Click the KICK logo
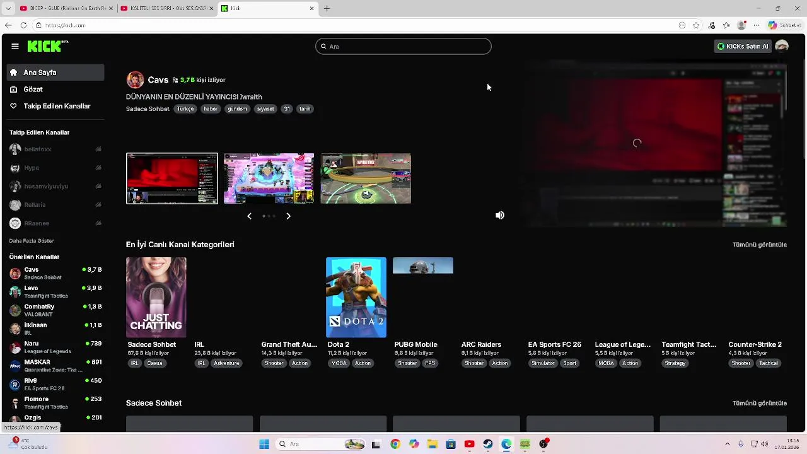 (x=47, y=46)
